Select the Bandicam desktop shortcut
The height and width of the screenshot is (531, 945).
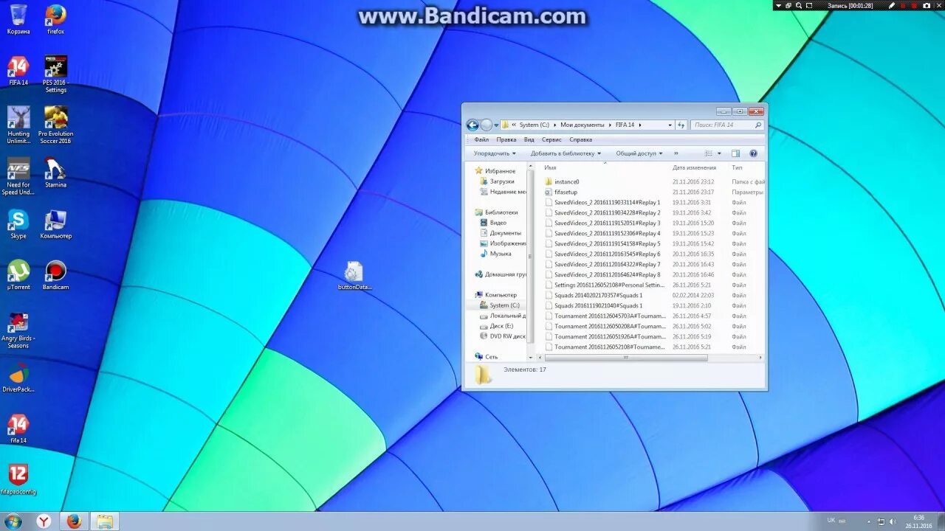click(x=55, y=275)
